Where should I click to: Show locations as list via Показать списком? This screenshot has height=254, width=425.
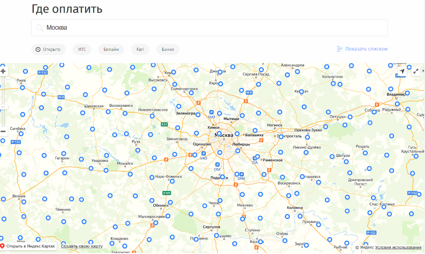362,49
